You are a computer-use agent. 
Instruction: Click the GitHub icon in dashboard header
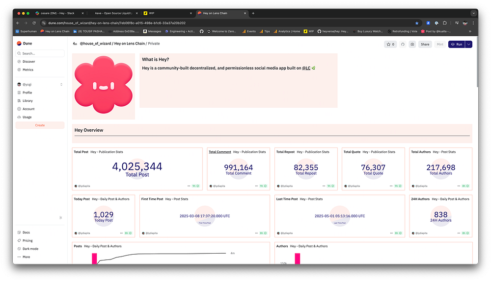403,45
